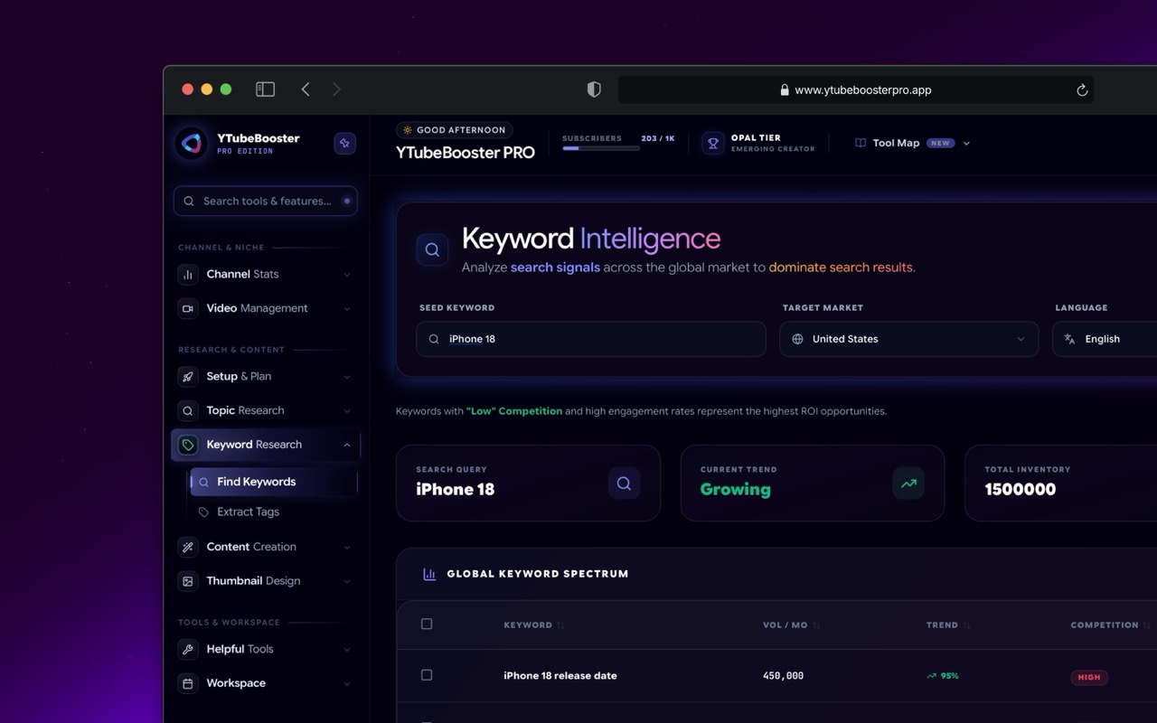Screen dimensions: 1157x723
Task: Click the Extract Tags tag icon
Action: (x=203, y=512)
